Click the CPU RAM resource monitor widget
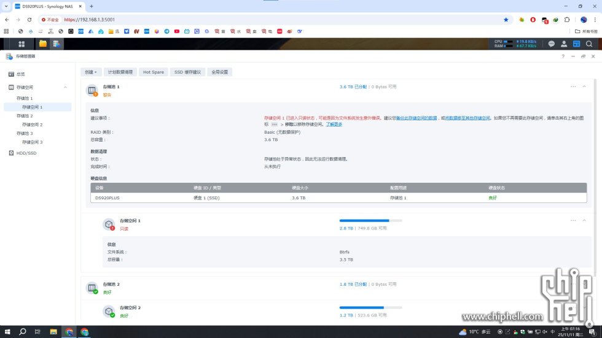The image size is (602, 338). (x=515, y=44)
